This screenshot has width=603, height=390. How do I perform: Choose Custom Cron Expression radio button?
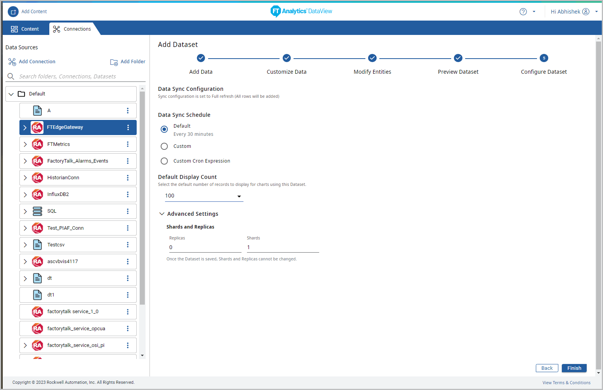click(164, 161)
